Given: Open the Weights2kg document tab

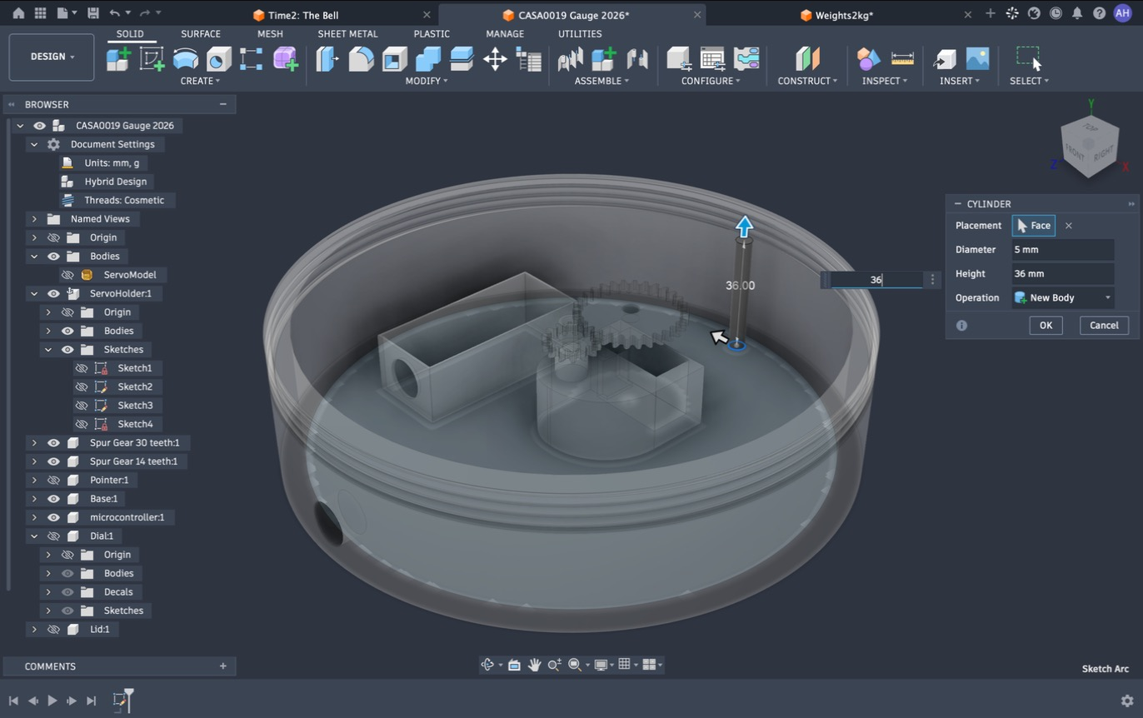Looking at the screenshot, I should click(x=844, y=15).
